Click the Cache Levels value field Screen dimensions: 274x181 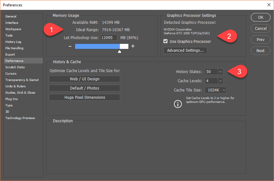pos(211,81)
